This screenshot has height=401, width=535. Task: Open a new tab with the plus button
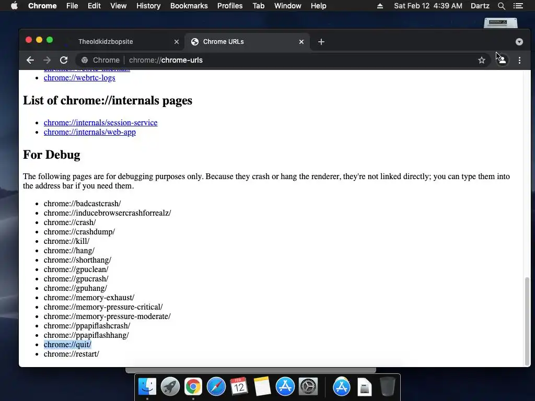(321, 42)
